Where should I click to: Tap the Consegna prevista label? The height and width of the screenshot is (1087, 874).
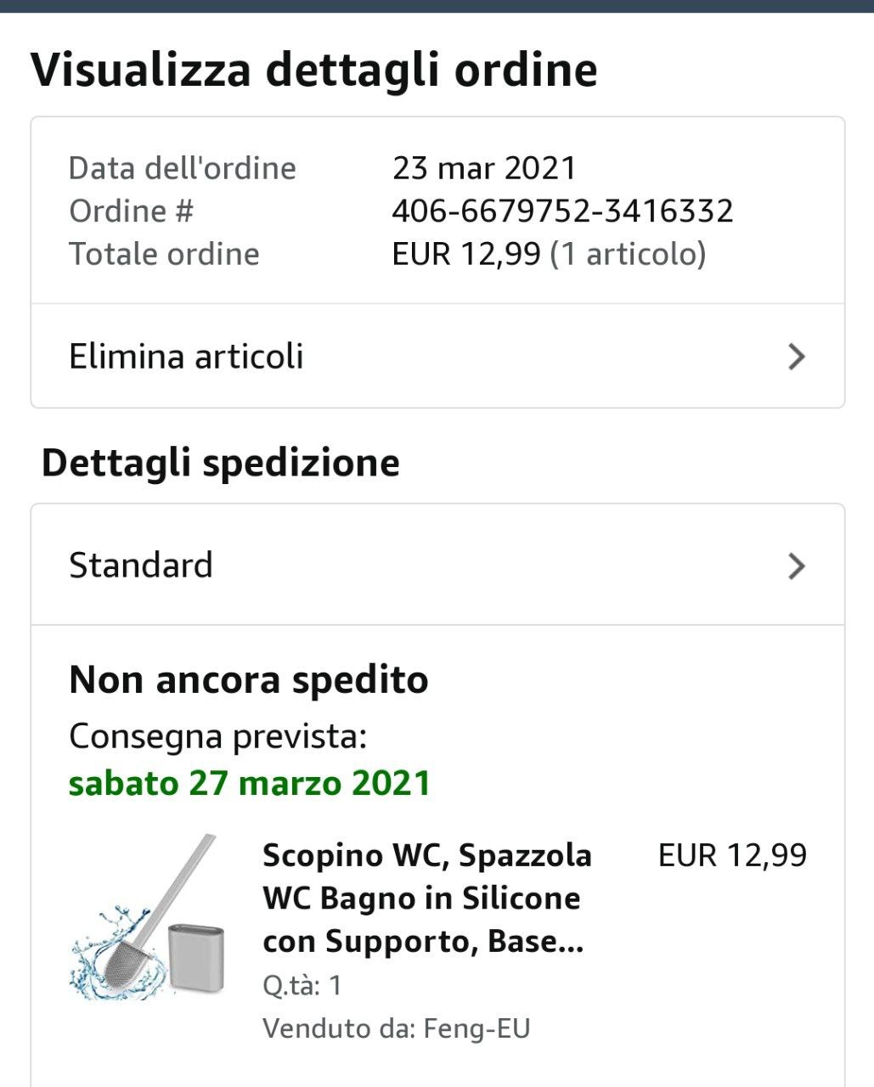point(217,735)
